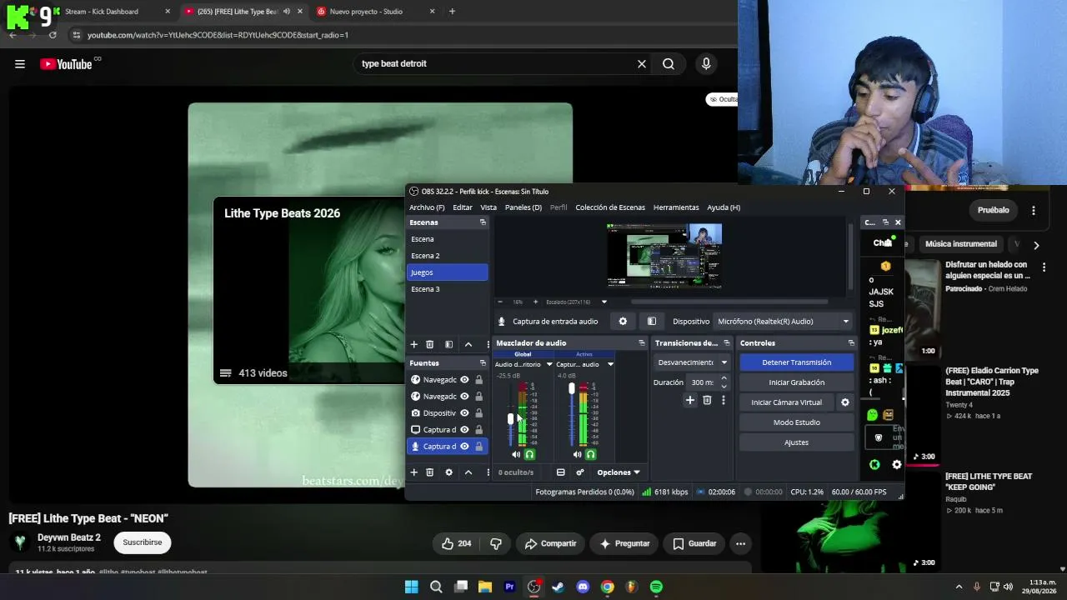1067x600 pixels.
Task: Open Editar menu in OBS
Action: point(463,207)
